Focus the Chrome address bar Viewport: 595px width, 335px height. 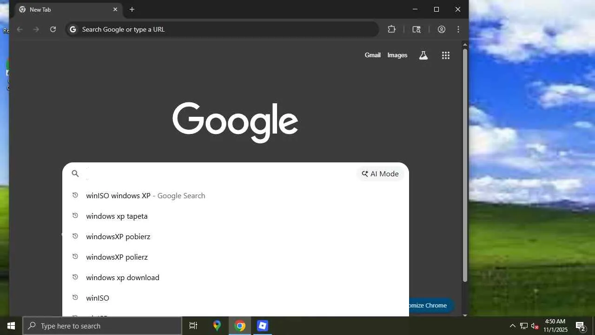[x=223, y=29]
